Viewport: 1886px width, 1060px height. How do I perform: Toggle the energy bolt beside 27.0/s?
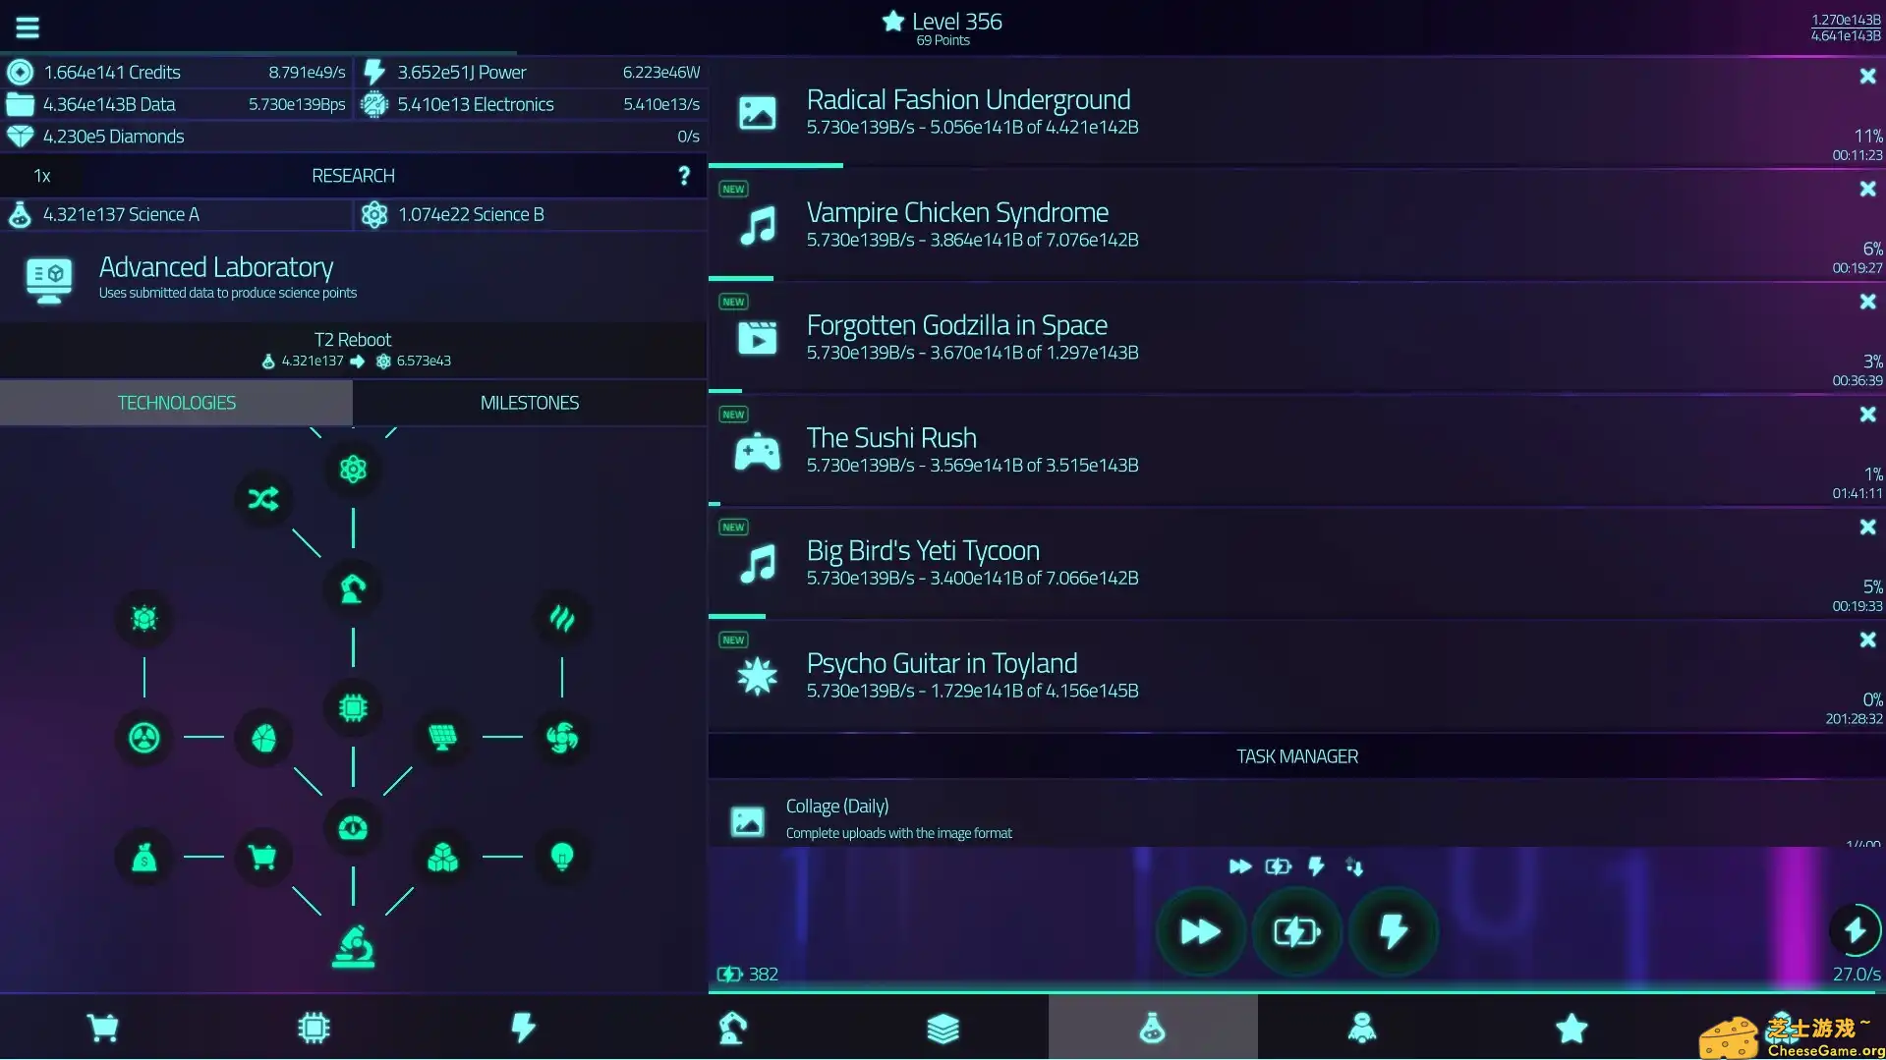coord(1854,931)
